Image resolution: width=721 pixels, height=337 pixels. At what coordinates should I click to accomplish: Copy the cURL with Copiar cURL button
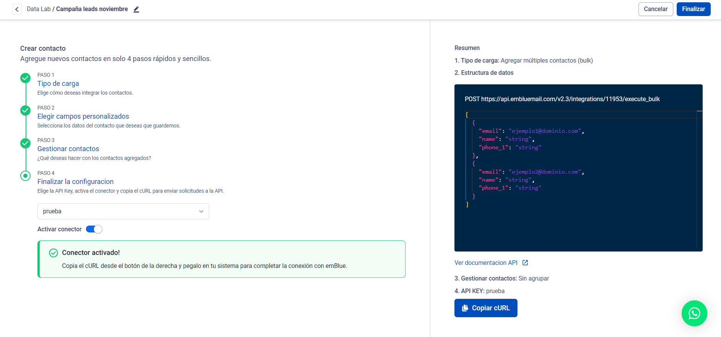485,308
